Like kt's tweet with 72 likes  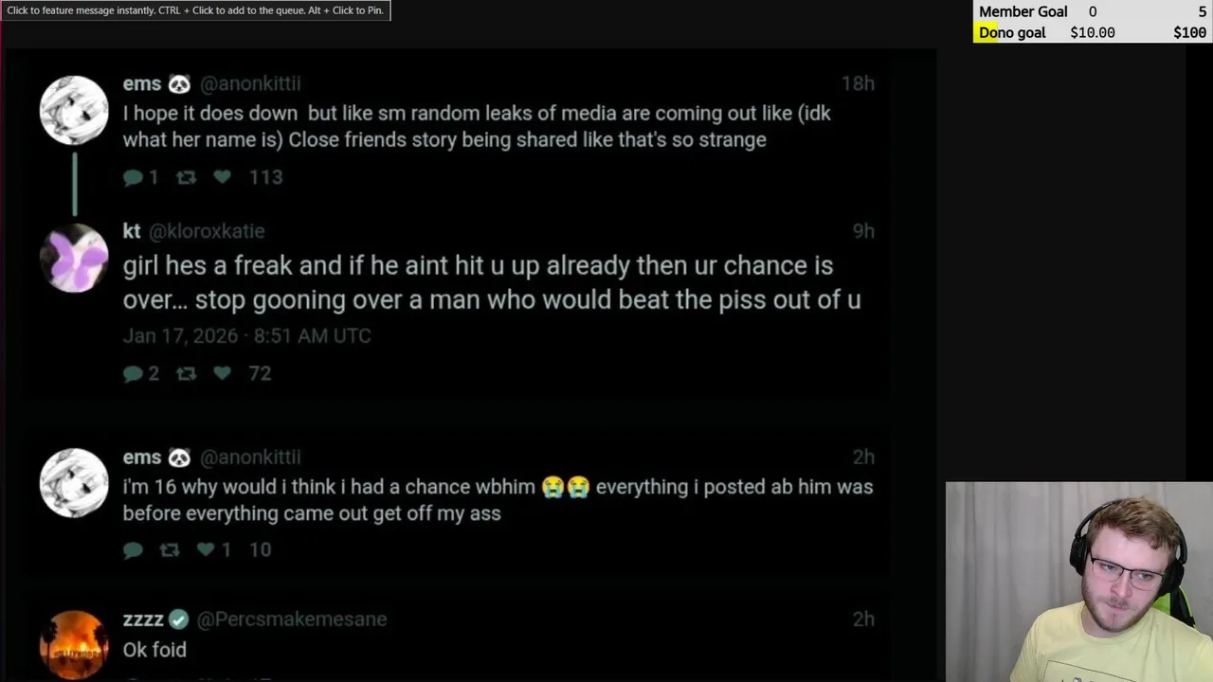(222, 374)
